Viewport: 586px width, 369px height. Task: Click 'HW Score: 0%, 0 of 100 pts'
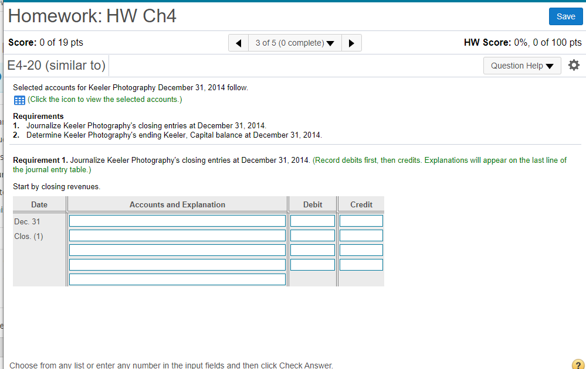523,43
